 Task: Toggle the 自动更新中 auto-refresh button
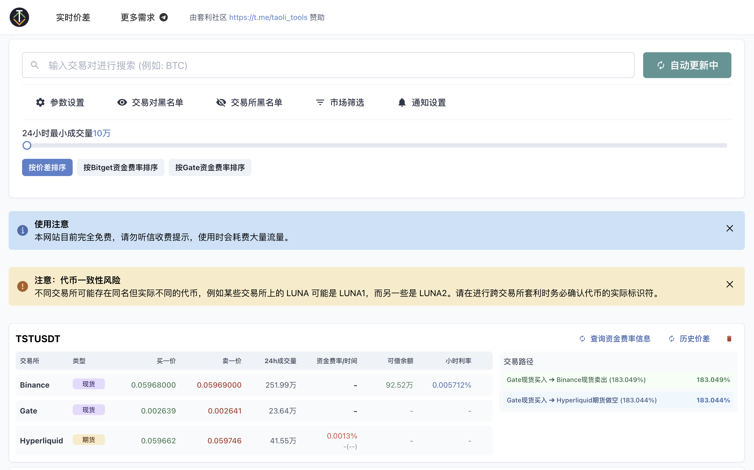[x=687, y=65]
